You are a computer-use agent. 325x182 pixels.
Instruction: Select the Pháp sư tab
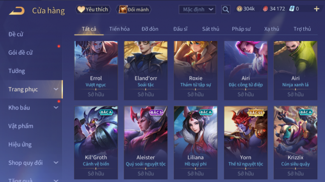tap(241, 29)
